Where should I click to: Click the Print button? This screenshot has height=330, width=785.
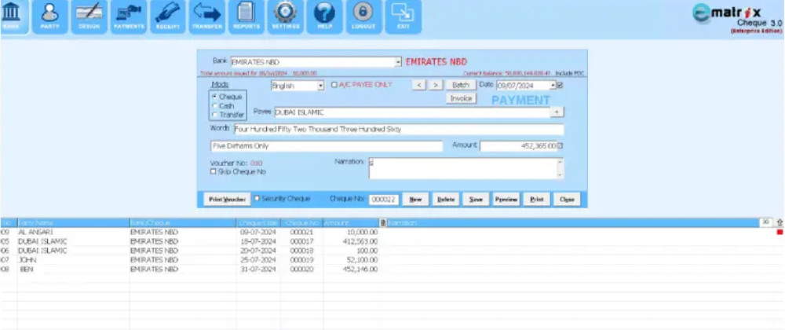[x=537, y=200]
